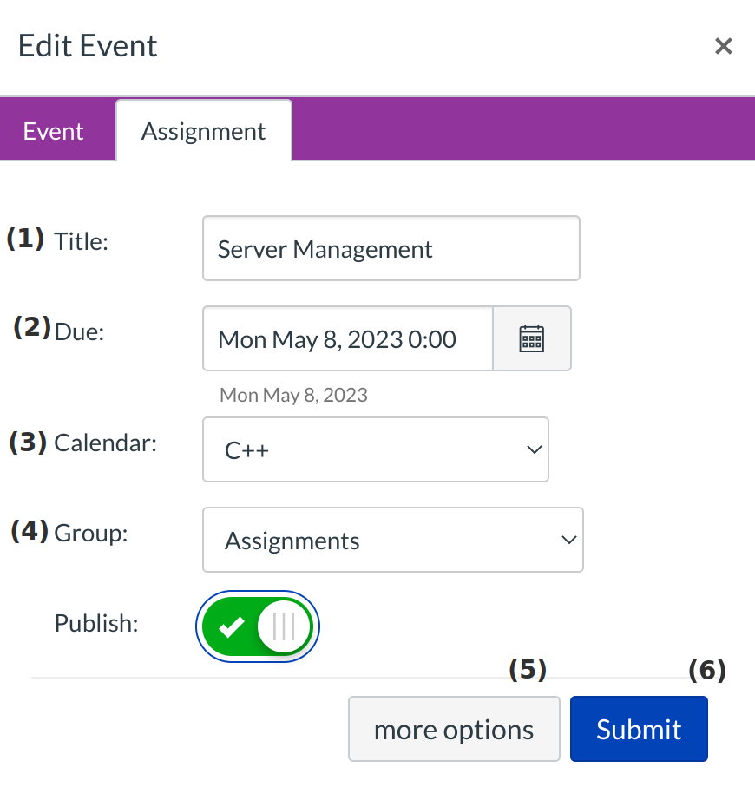Submit the assignment changes
The width and height of the screenshot is (755, 800).
click(639, 730)
